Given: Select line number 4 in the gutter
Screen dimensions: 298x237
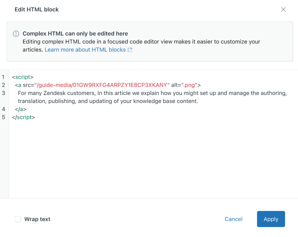Looking at the screenshot, I should [x=3, y=109].
